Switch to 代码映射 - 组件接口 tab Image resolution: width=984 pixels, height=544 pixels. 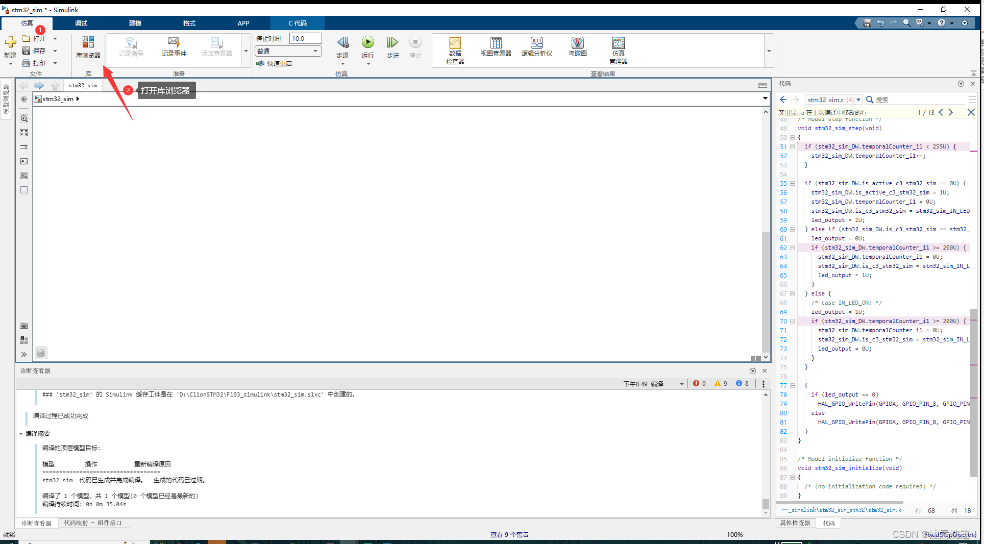tap(93, 523)
